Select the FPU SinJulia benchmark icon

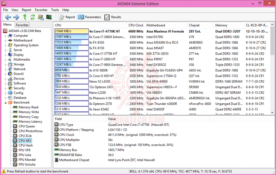pyautogui.click(x=15, y=164)
